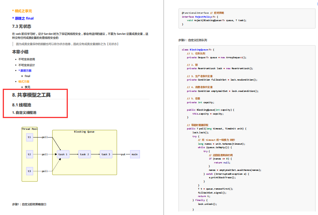Click the '8.1 线程池' heading

[22, 105]
